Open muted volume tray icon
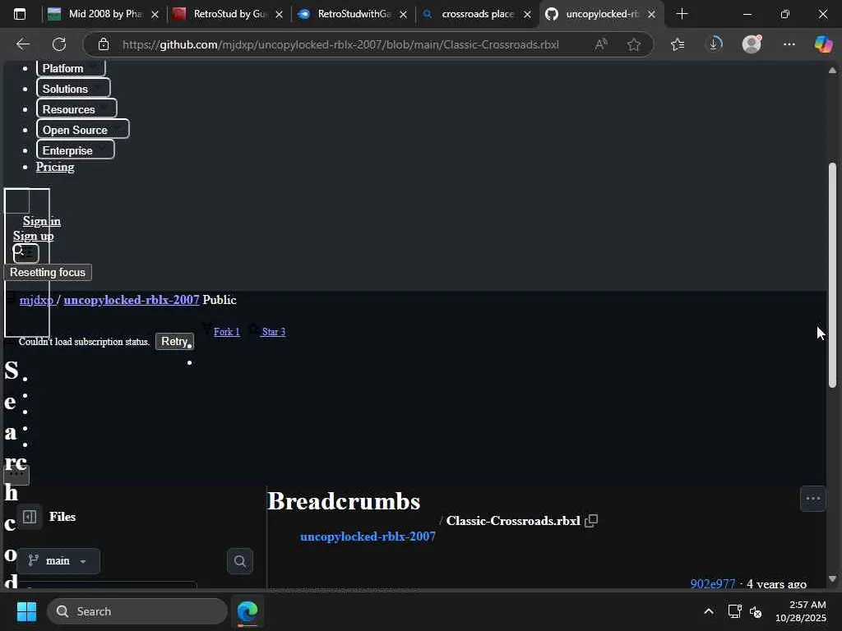The height and width of the screenshot is (631, 842). [x=756, y=611]
